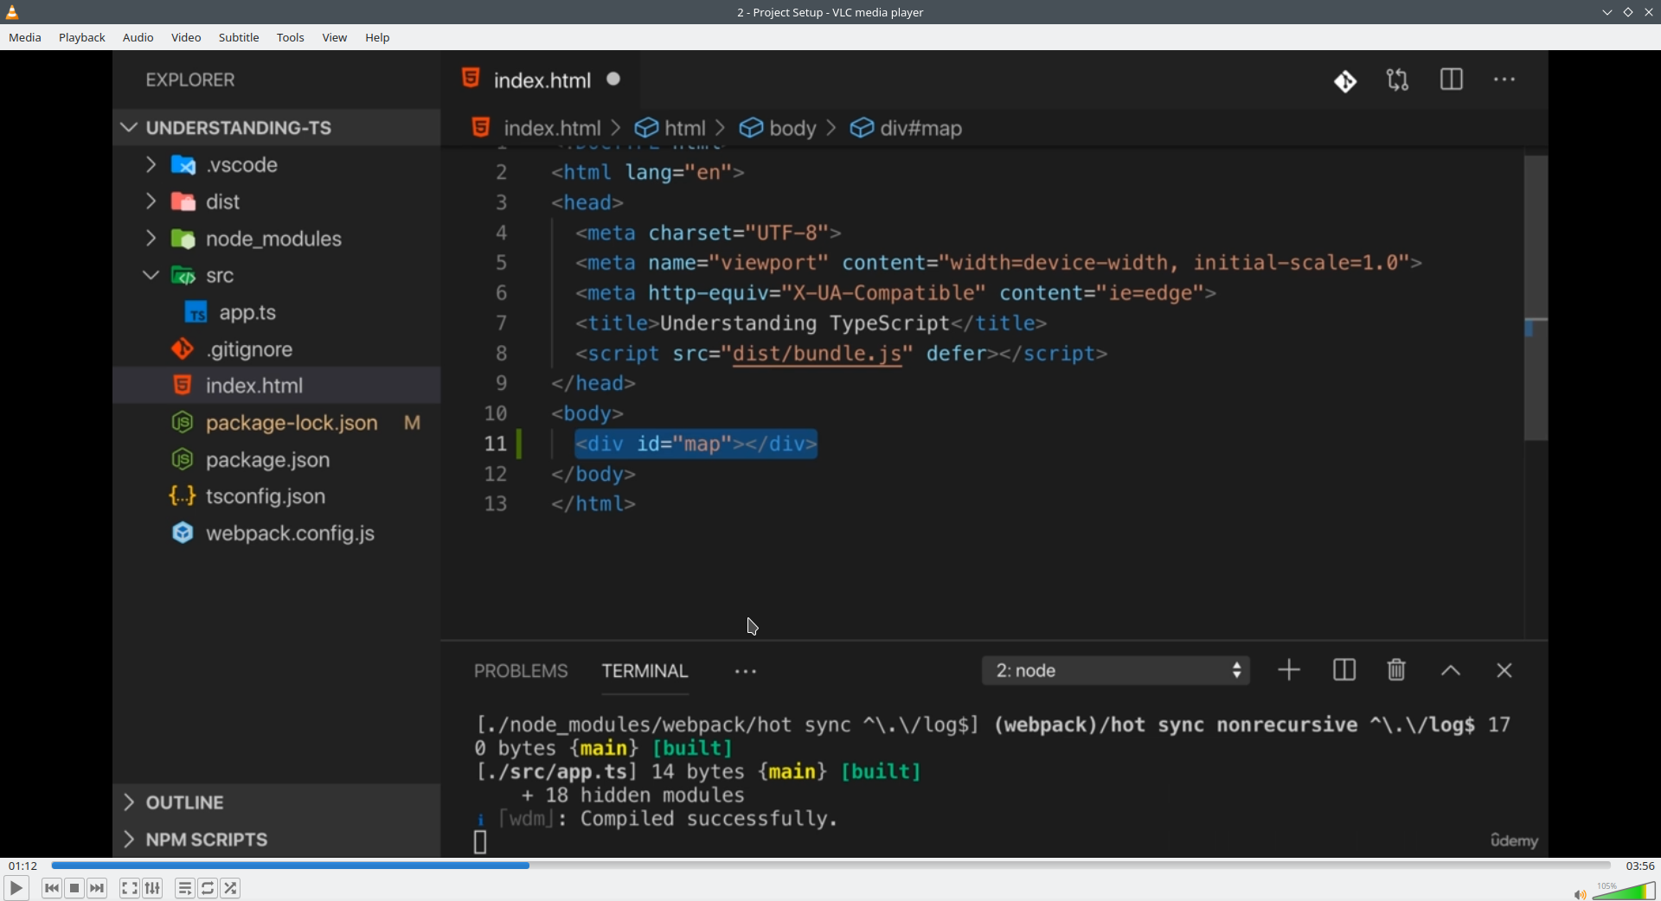Click the editor vertical scrollbar
1661x901 pixels.
pos(1536,298)
